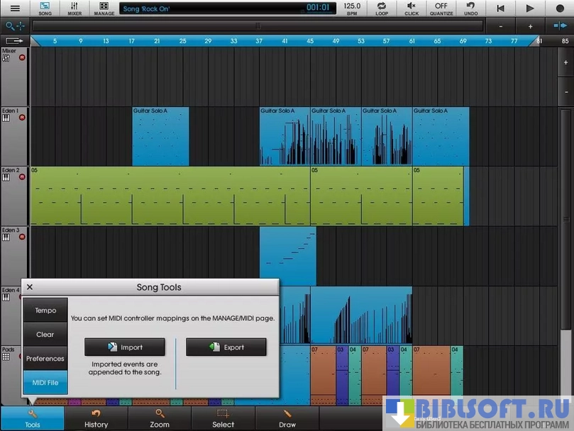
Task: Open the hamburger main menu
Action: 15,9
